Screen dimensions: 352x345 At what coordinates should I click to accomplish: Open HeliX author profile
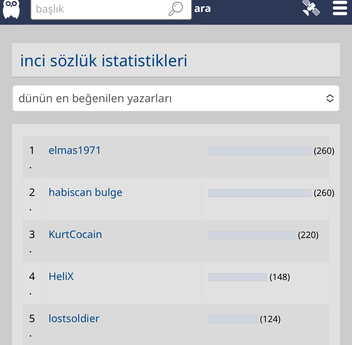(x=61, y=277)
